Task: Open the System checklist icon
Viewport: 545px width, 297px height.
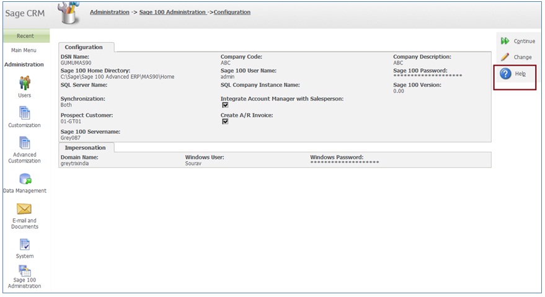Action: click(x=25, y=244)
